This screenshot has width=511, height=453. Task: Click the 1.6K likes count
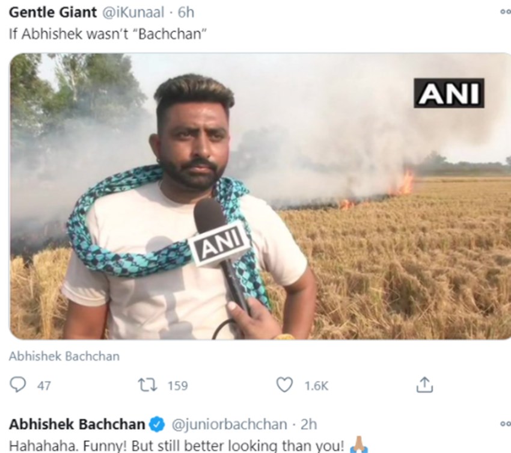point(316,386)
